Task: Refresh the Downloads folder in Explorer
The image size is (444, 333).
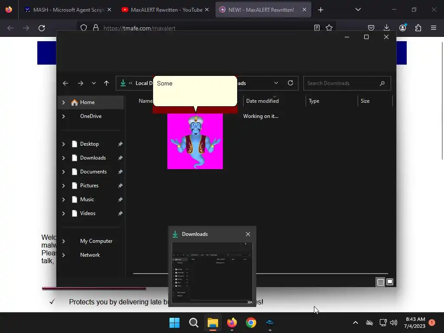Action: click(x=291, y=83)
